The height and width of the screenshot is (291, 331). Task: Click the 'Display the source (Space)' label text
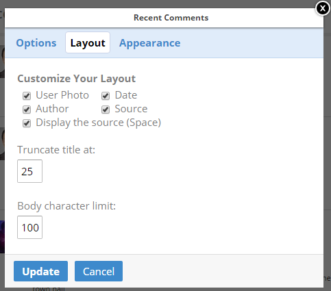click(99, 123)
